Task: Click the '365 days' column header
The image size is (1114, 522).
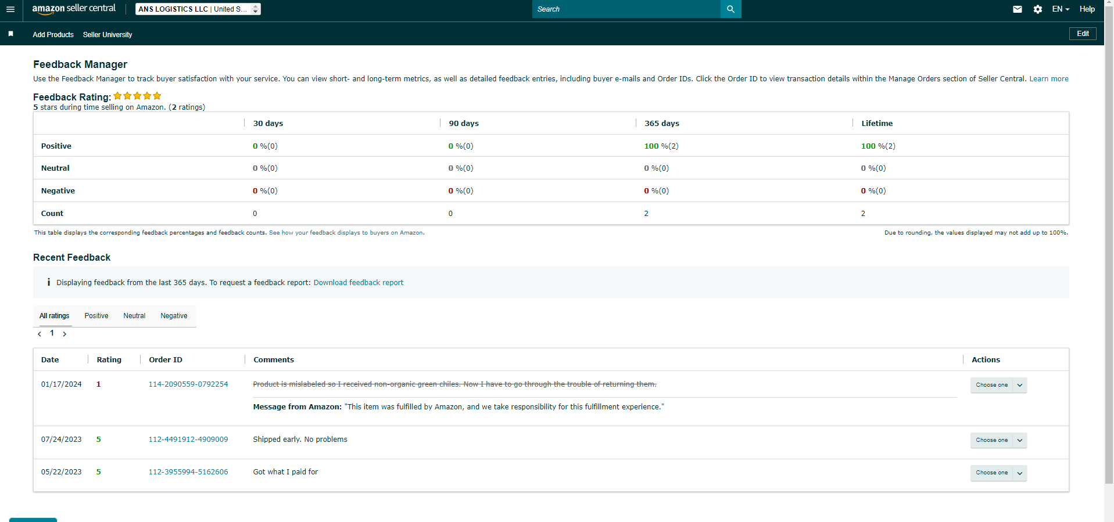Action: coord(662,124)
